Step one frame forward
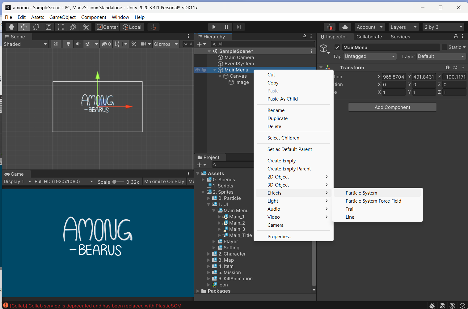This screenshot has height=309, width=468. coord(239,27)
